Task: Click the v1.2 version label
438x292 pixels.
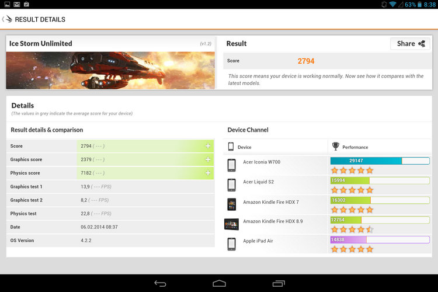Action: [x=206, y=44]
